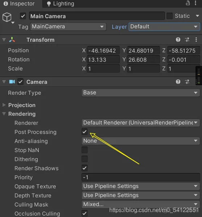Expand the Projection section
This screenshot has width=202, height=217.
click(x=4, y=105)
